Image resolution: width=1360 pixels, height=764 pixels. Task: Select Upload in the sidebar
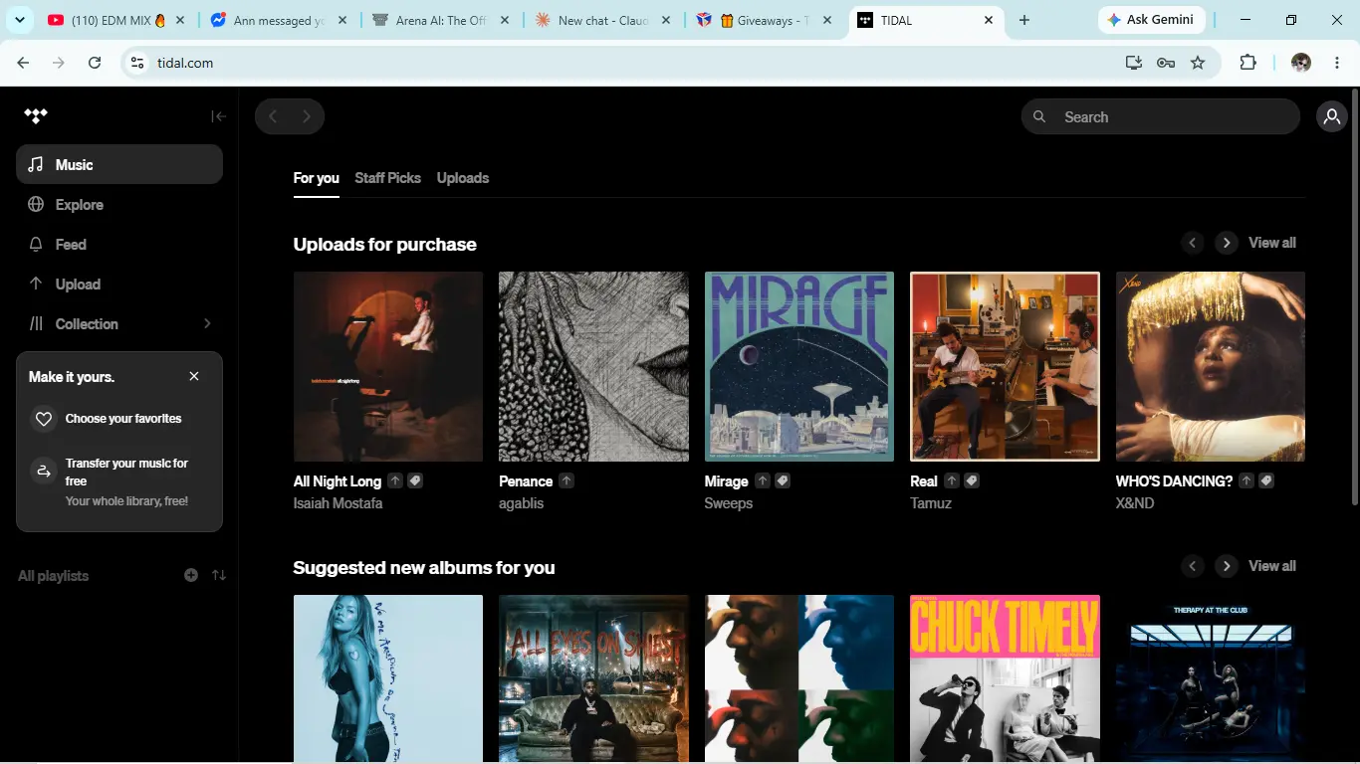(119, 284)
